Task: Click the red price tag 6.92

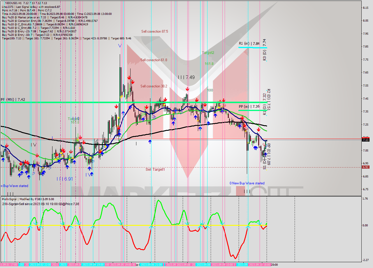Action: point(365,167)
